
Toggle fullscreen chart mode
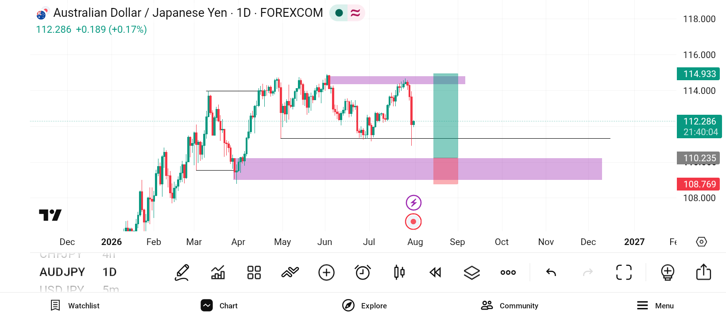624,272
